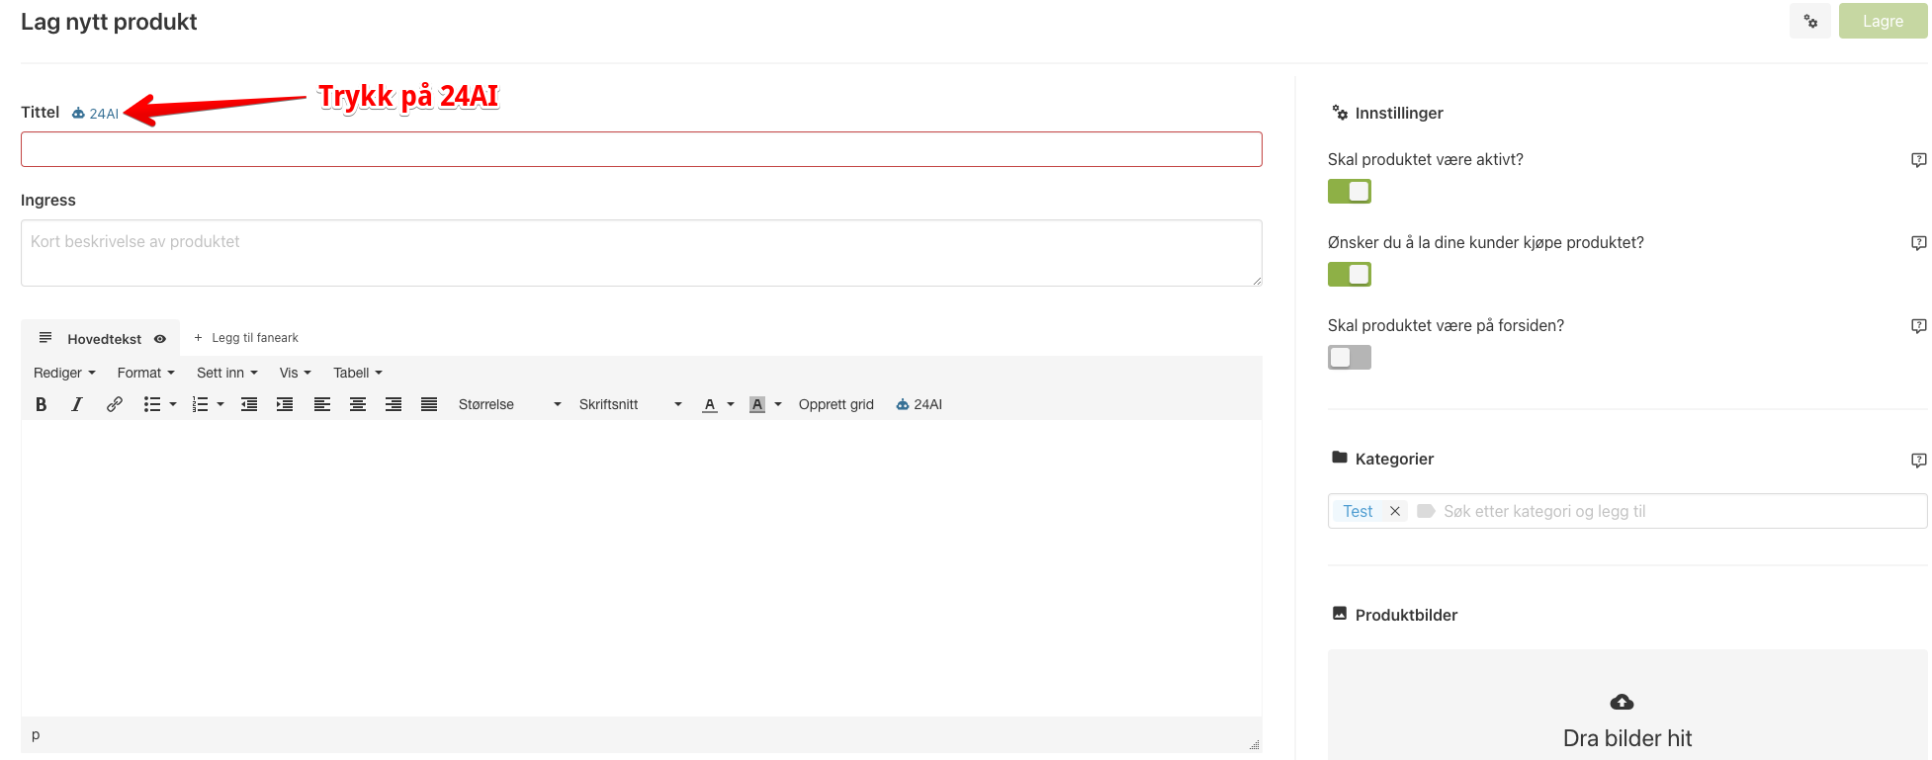The image size is (1932, 760).
Task: Apply bold formatting in editor toolbar
Action: point(42,404)
